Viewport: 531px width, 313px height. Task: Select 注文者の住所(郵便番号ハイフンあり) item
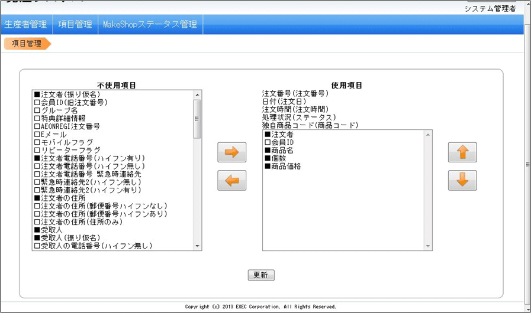(101, 214)
